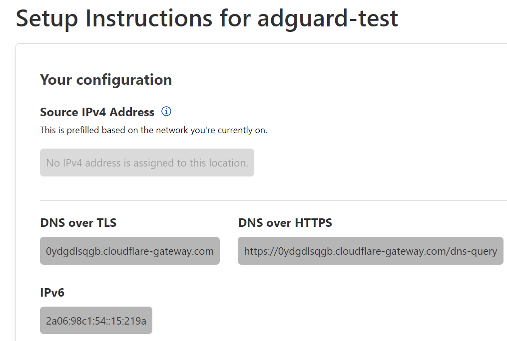Select the IPv6 address 2a06:98c1:54::15:219a

pos(96,320)
